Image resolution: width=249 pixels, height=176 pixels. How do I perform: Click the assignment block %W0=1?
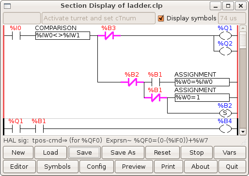[x=202, y=97]
